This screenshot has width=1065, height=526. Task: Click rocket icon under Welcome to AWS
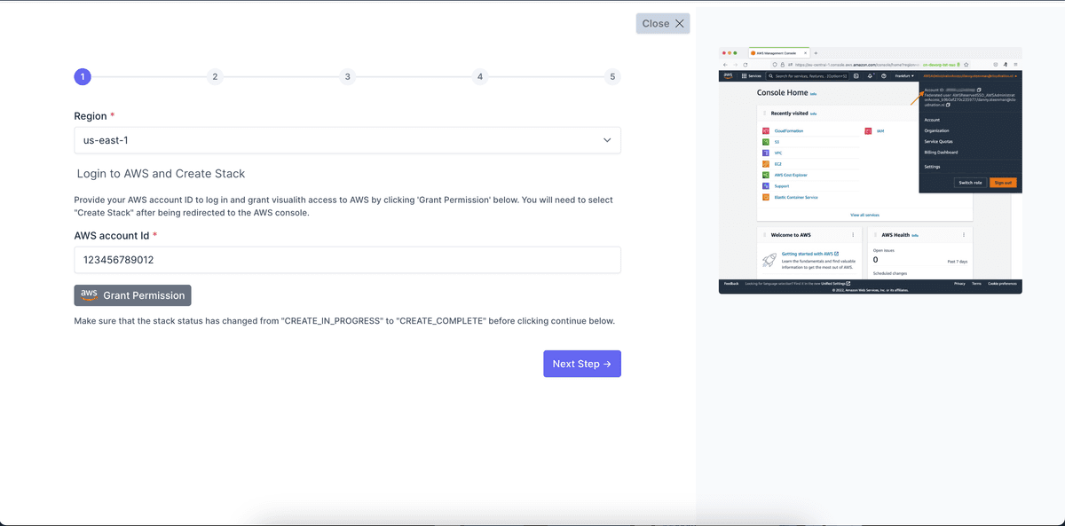click(769, 260)
